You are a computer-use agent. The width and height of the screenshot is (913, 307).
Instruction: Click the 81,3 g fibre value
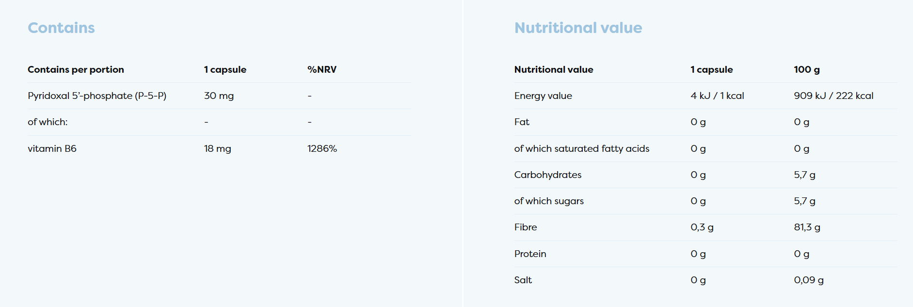(x=807, y=227)
